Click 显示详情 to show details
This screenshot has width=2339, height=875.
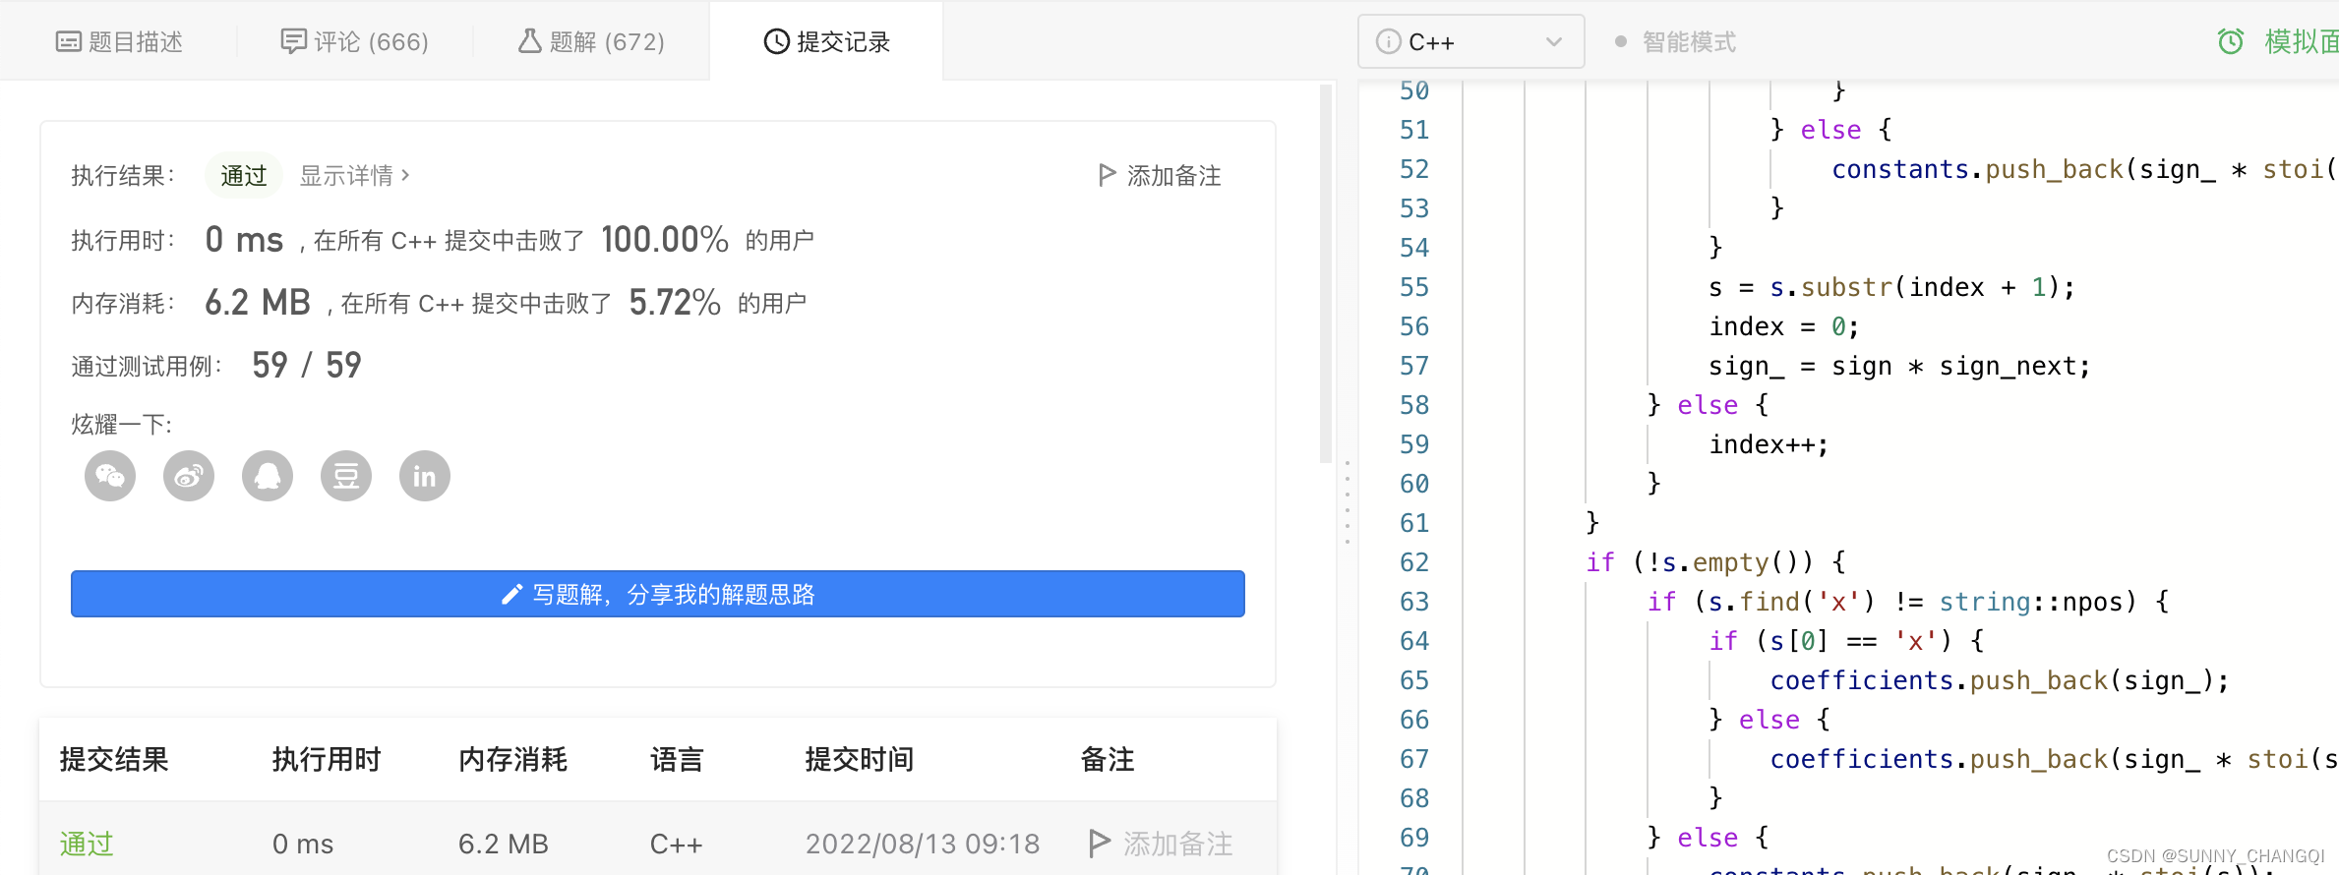[x=354, y=175]
